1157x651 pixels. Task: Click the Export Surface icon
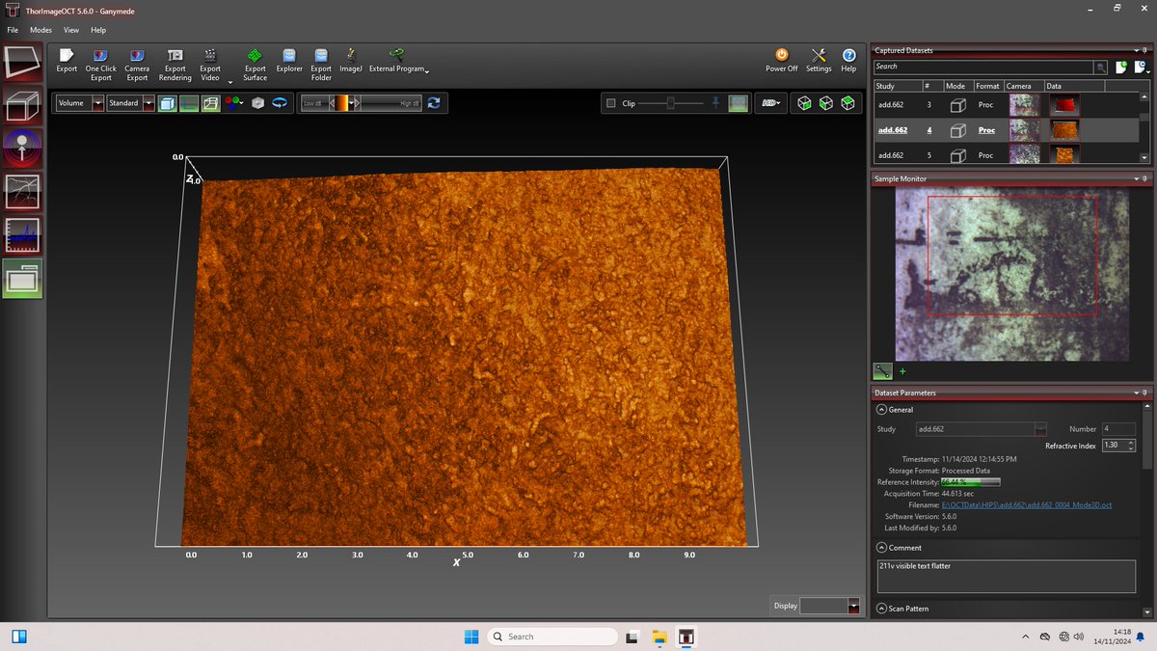[255, 56]
